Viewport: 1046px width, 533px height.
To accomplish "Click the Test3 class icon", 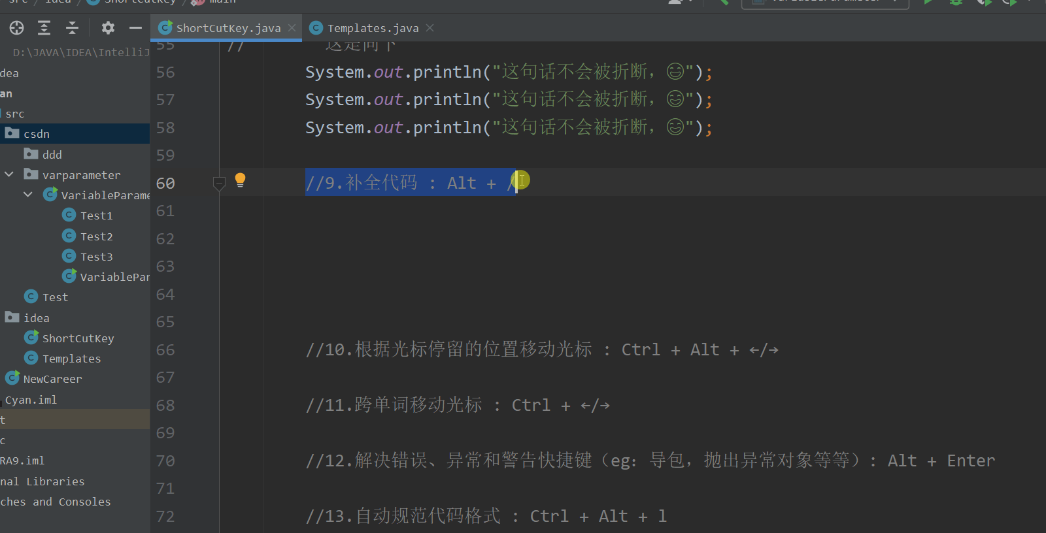I will 69,256.
